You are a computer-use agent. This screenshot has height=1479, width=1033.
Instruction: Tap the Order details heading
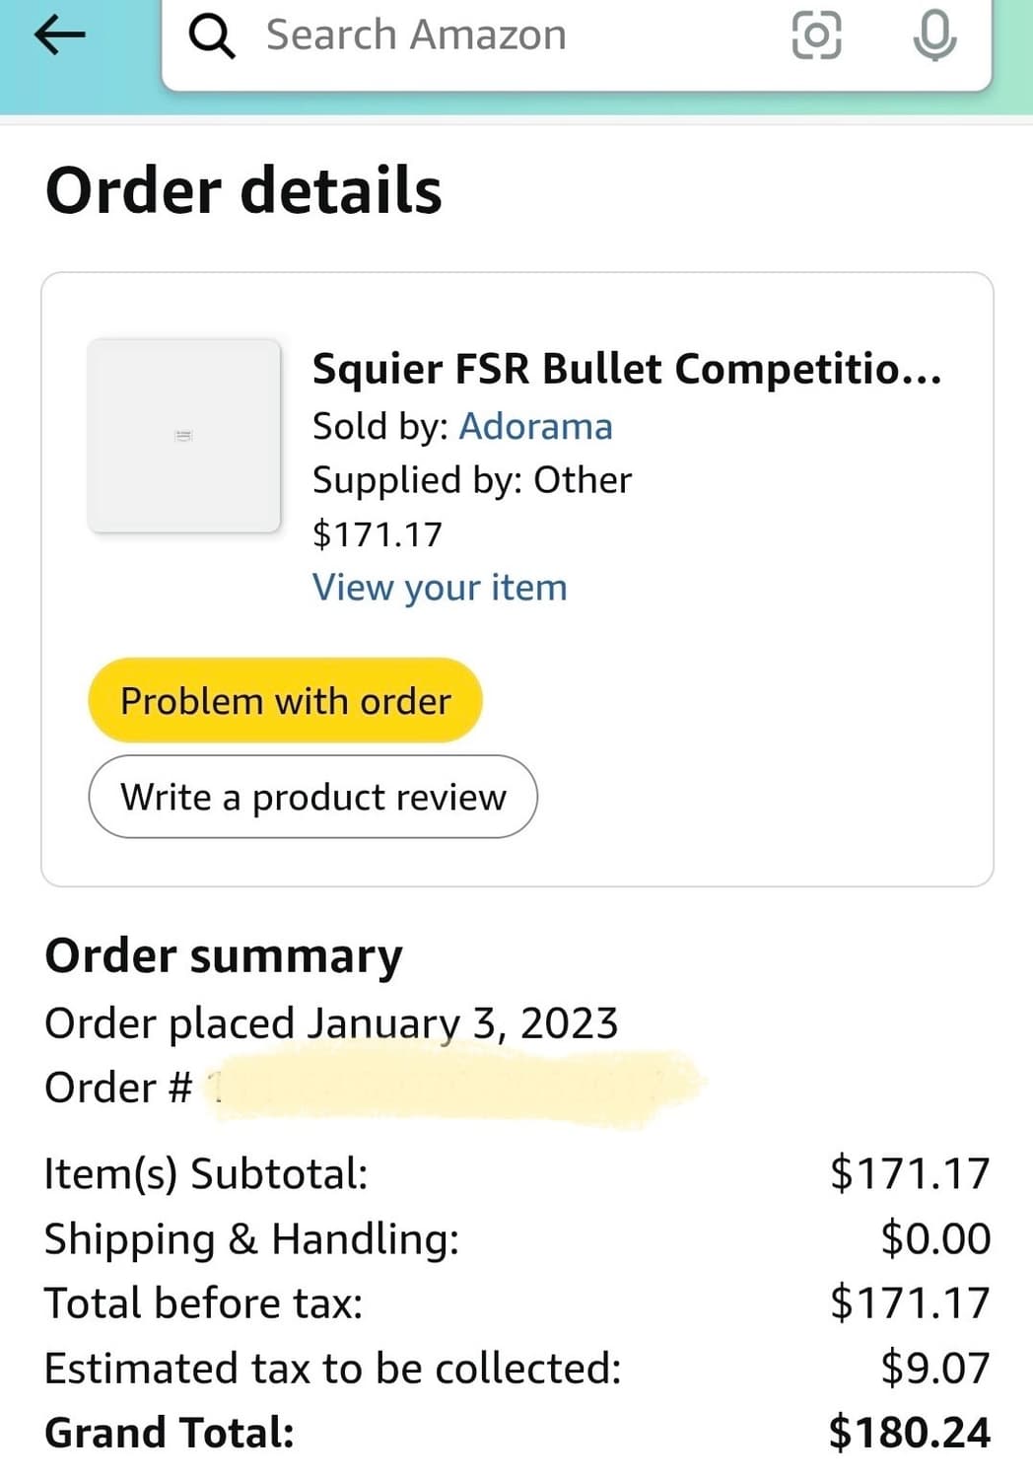243,190
